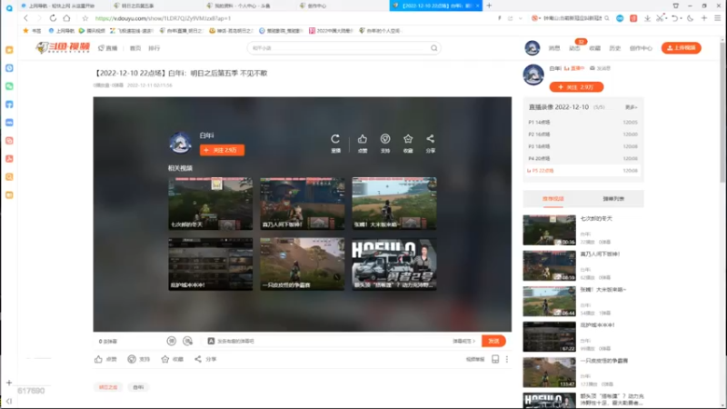
Task: Select episode P4 20点场
Action: point(583,158)
